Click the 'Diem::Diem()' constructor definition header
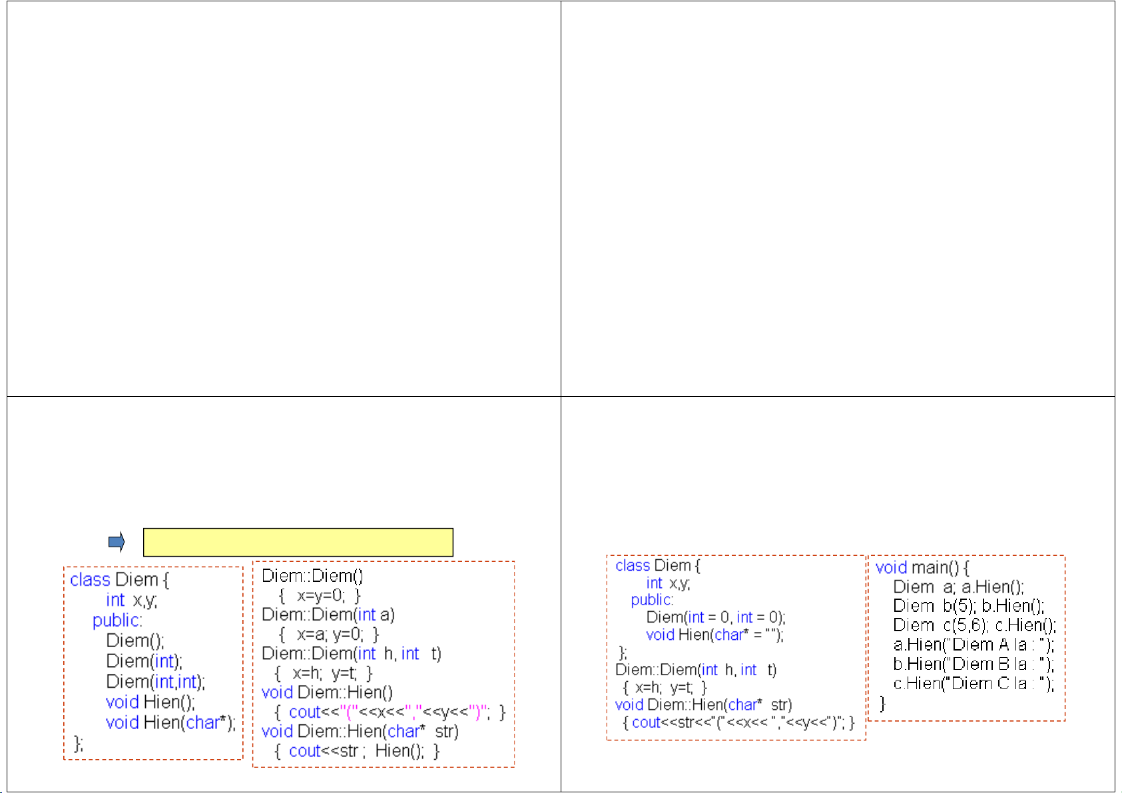The image size is (1122, 793). [x=312, y=576]
